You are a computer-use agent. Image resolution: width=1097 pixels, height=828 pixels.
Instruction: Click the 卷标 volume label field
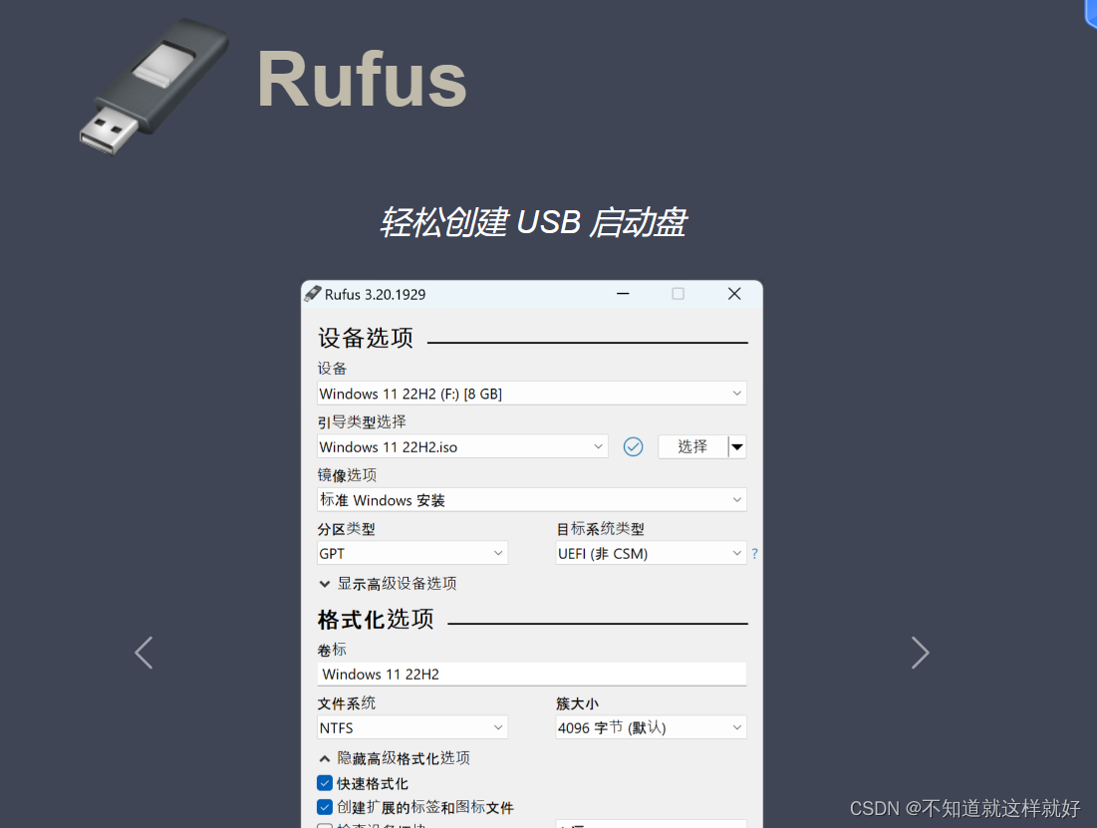coord(532,674)
